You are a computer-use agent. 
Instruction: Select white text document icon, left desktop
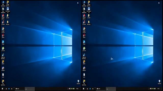coord(3,75)
